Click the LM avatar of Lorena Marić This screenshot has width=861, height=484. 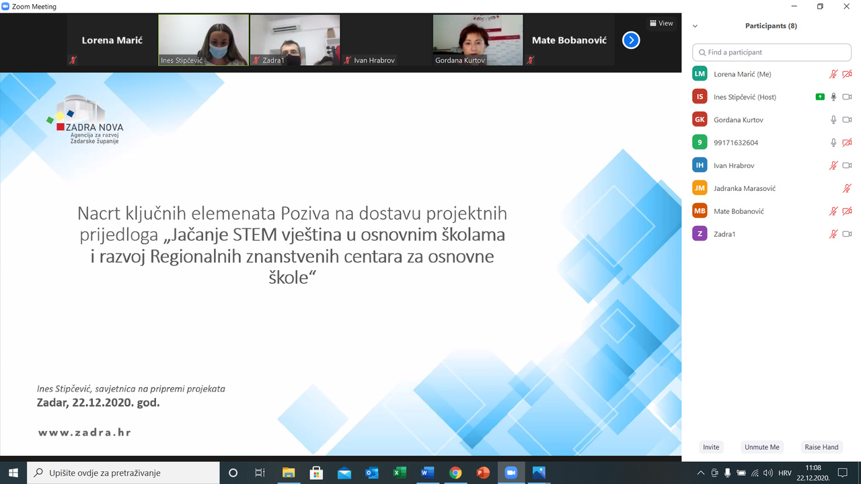coord(700,74)
